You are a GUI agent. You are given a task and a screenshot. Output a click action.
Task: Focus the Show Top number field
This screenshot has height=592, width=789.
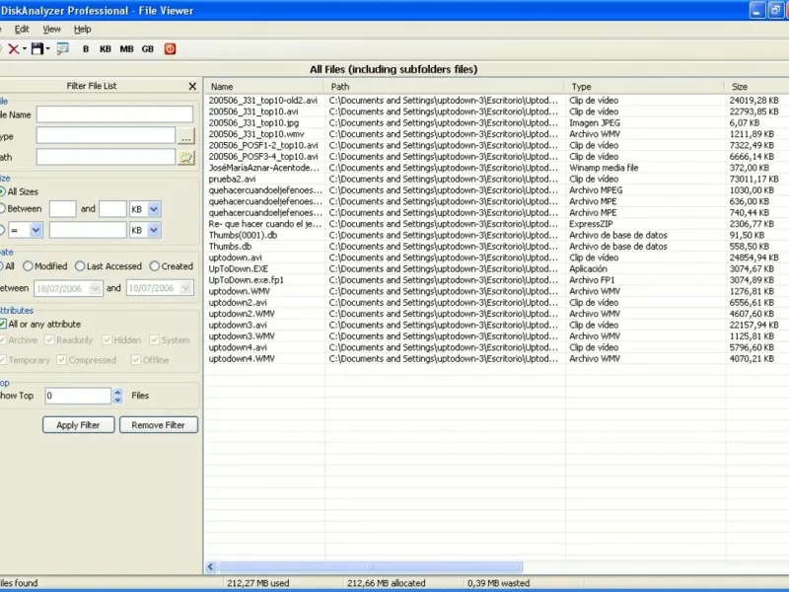[78, 396]
